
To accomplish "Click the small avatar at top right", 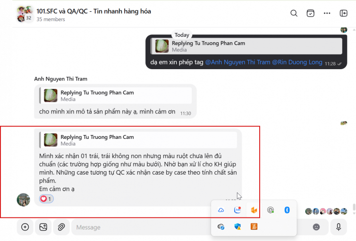I will pyautogui.click(x=344, y=30).
